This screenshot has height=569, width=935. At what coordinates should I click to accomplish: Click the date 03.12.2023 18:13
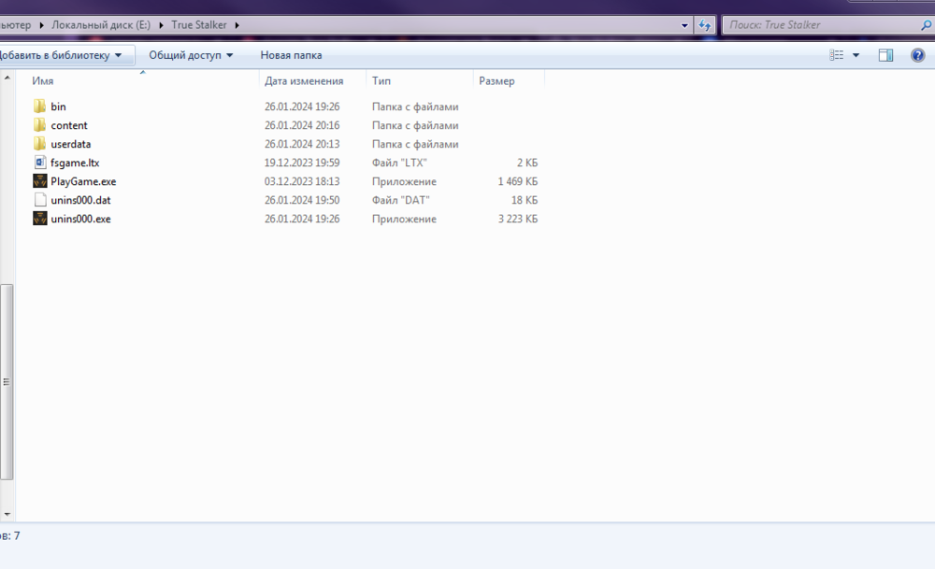(x=302, y=181)
